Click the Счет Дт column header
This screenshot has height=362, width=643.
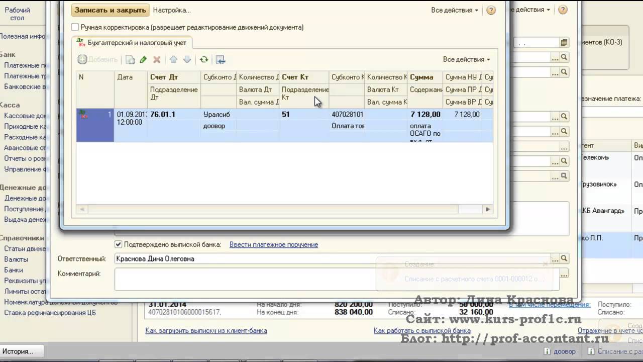point(173,77)
